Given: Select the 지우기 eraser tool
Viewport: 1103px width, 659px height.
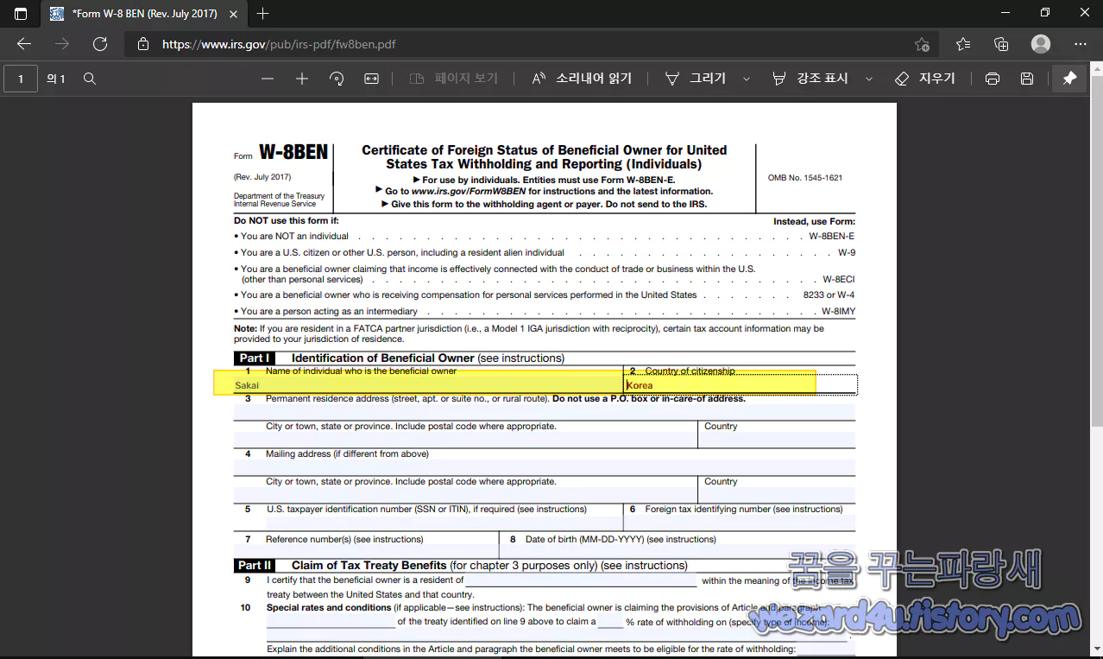Looking at the screenshot, I should [x=925, y=79].
